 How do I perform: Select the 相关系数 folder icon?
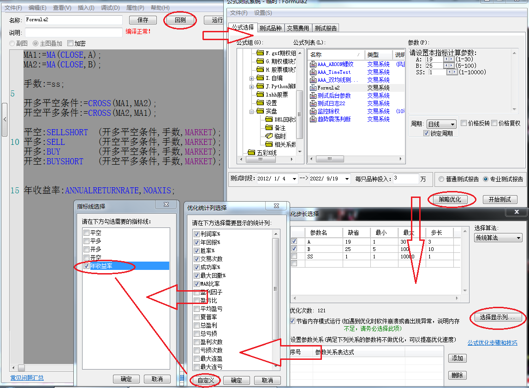click(x=269, y=144)
